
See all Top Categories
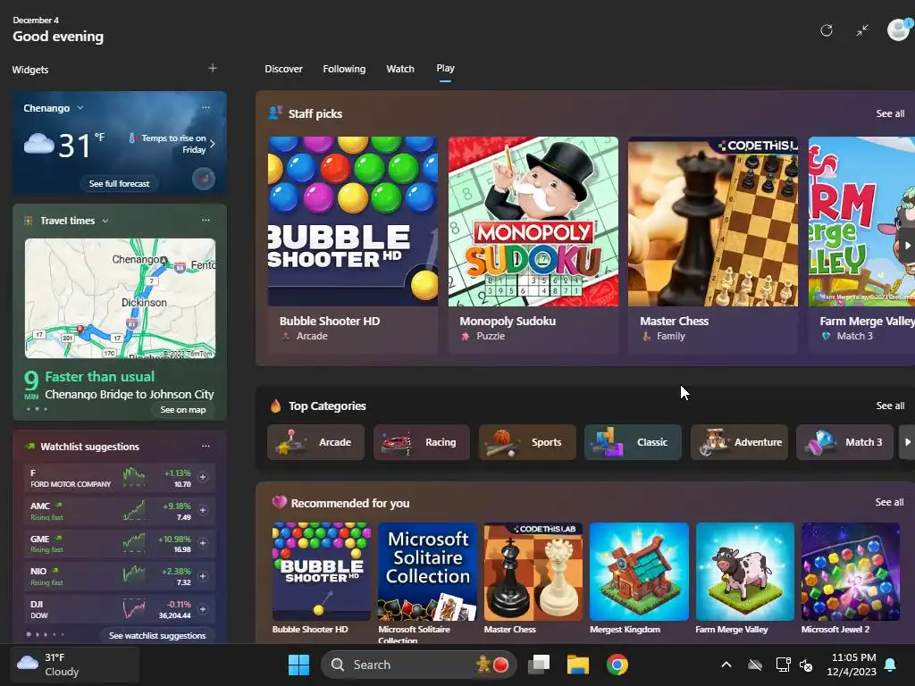[x=890, y=406]
